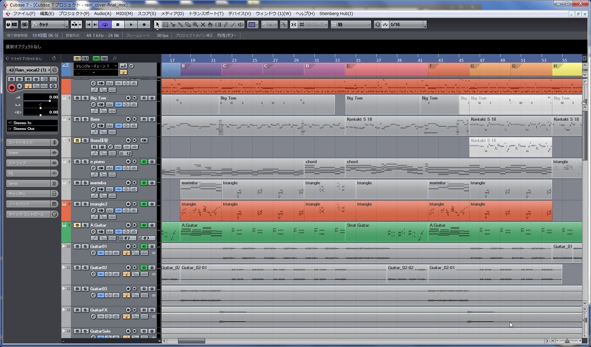Select the Glue tool

pyautogui.click(x=180, y=24)
